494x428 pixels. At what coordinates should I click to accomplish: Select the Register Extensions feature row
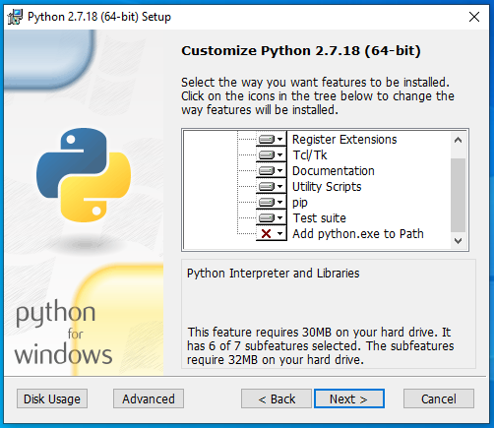pyautogui.click(x=344, y=140)
